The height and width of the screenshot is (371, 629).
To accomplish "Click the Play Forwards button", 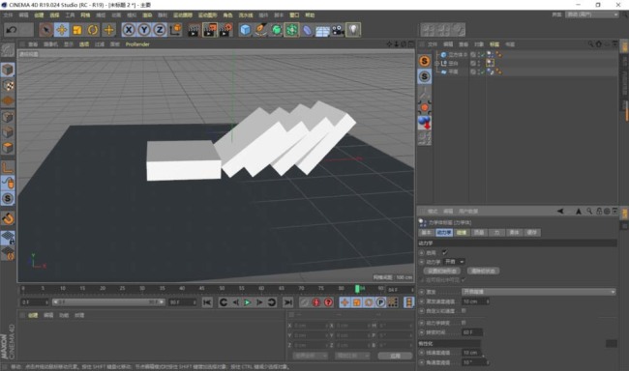I will pos(248,302).
